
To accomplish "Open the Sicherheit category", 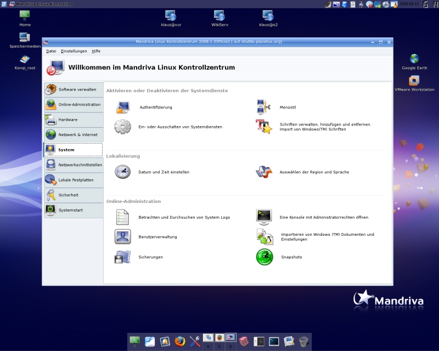I will 74,195.
